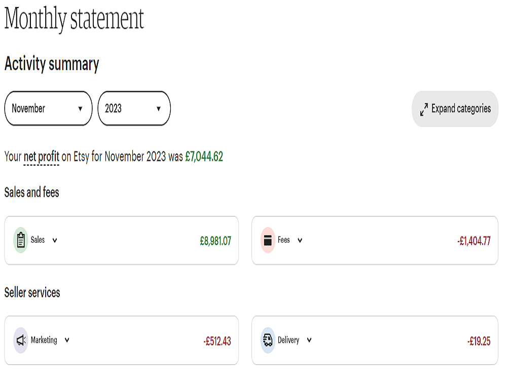Click the £8,981.07 sales amount
507x380 pixels.
tap(215, 241)
